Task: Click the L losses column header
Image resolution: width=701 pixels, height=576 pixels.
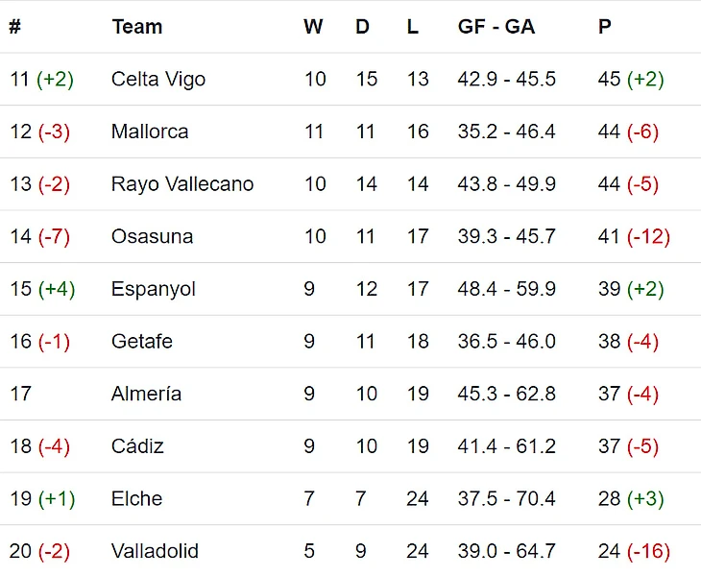Action: [x=412, y=27]
